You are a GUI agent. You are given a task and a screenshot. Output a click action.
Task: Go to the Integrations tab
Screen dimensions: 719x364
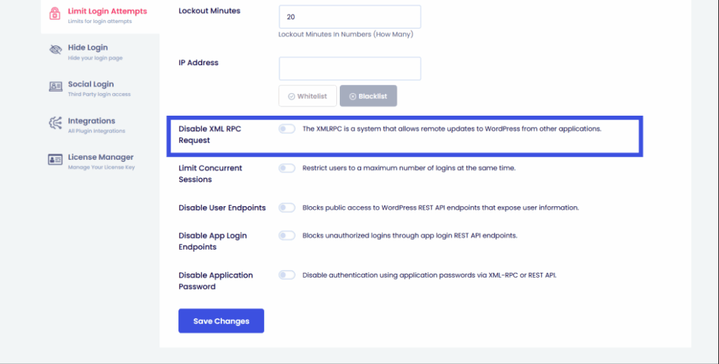pos(91,121)
